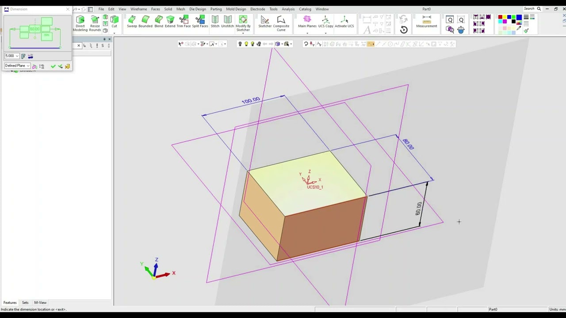Toggle dimension text position icon beside F

[x=31, y=56]
